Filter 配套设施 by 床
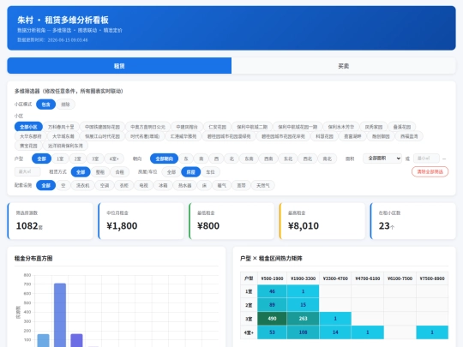This screenshot has width=463, height=347. [x=204, y=185]
